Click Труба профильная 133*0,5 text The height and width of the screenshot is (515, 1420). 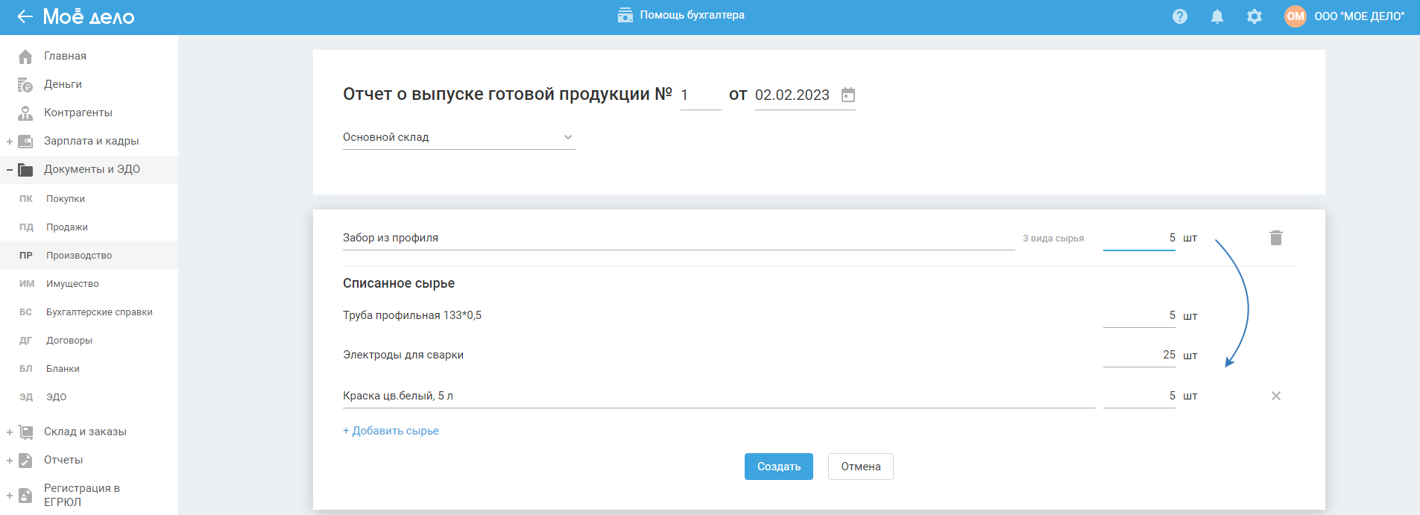(x=412, y=315)
